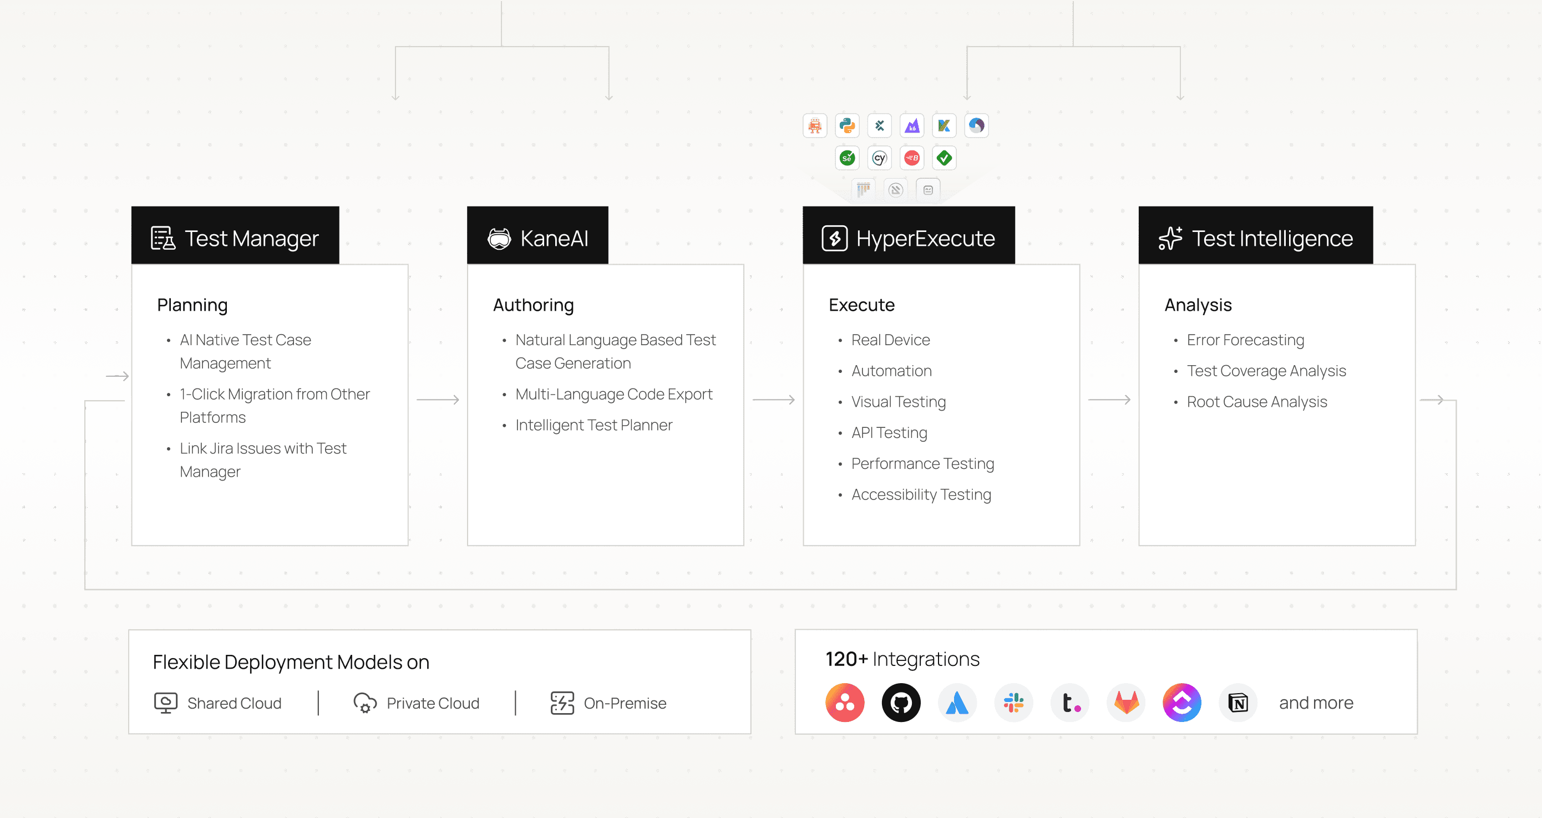Viewport: 1542px width, 818px height.
Task: Click the Asana integration icon
Action: coord(845,703)
